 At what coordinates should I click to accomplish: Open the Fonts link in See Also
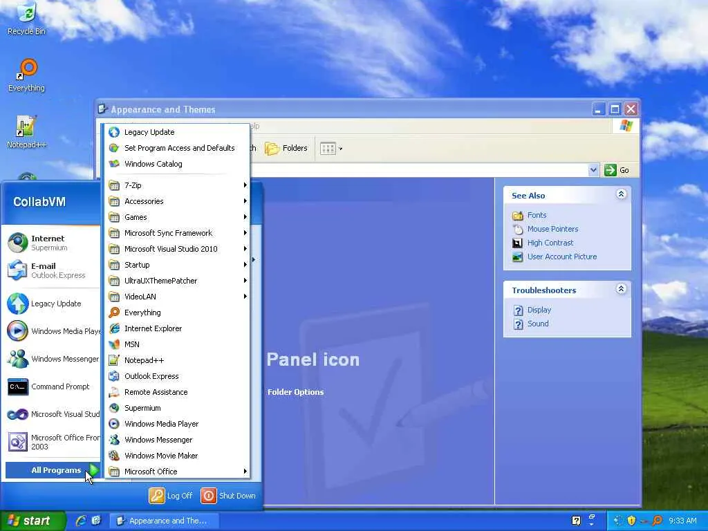pos(537,215)
